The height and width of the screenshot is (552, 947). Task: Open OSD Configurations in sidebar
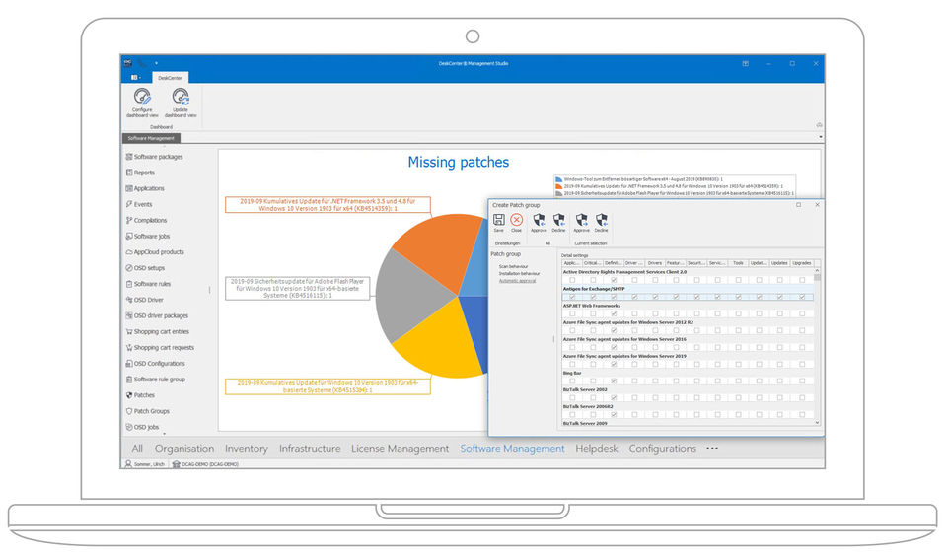[x=155, y=364]
